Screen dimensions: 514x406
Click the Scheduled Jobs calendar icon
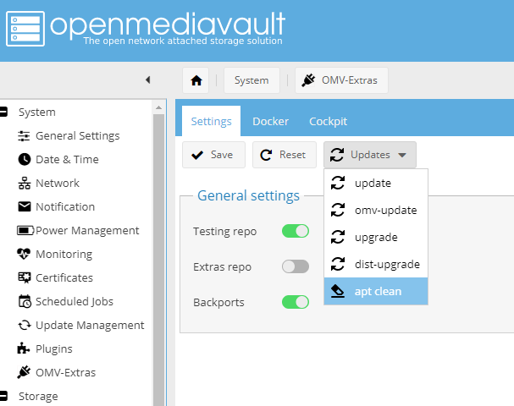(x=25, y=301)
